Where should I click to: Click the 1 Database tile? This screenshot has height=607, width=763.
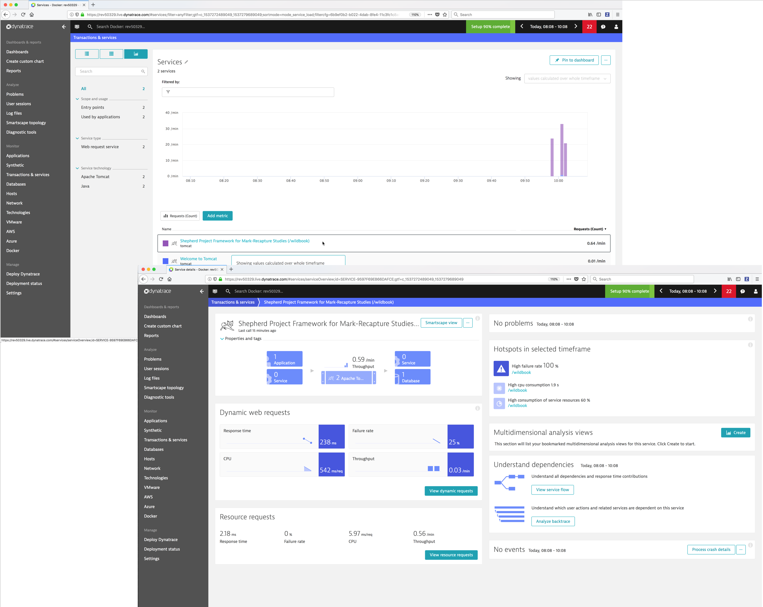click(413, 377)
